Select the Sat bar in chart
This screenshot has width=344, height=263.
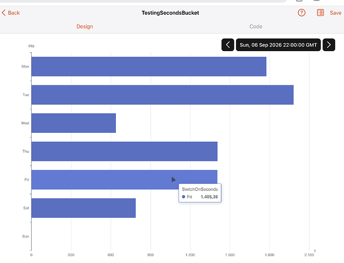click(83, 208)
